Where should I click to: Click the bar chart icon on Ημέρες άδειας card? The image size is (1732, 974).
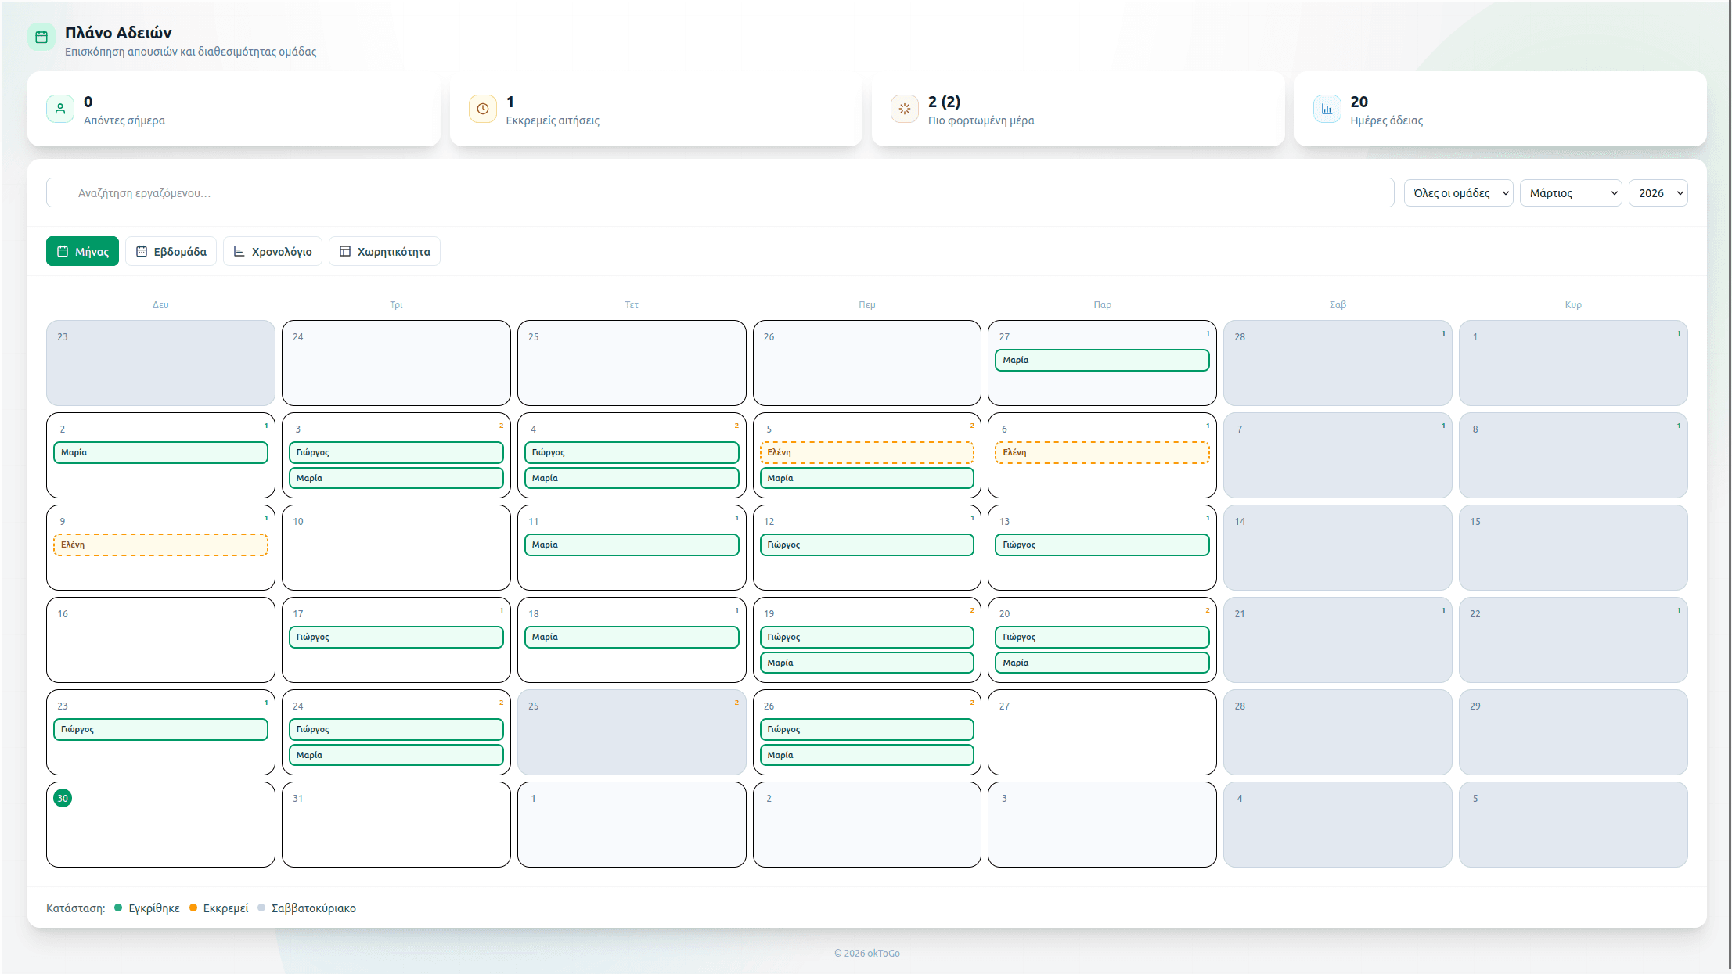(x=1327, y=109)
